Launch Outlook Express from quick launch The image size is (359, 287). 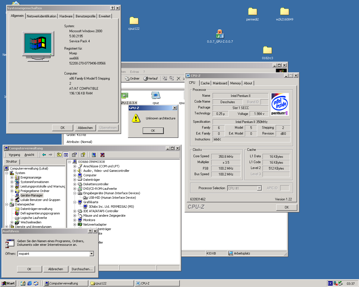(x=36, y=283)
